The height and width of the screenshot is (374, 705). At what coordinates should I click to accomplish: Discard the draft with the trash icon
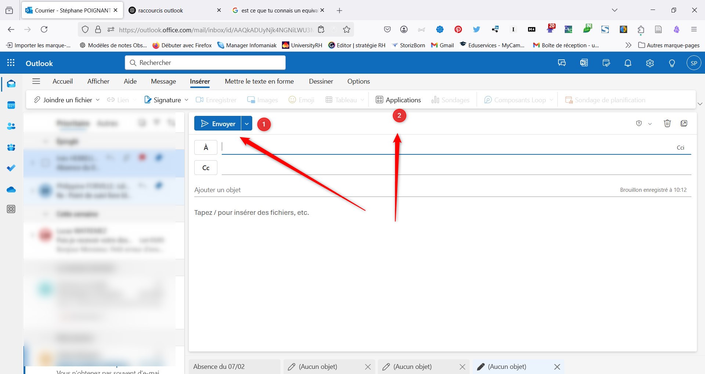(x=667, y=123)
